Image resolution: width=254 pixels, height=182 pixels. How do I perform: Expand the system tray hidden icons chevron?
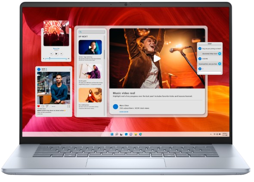click(211, 134)
